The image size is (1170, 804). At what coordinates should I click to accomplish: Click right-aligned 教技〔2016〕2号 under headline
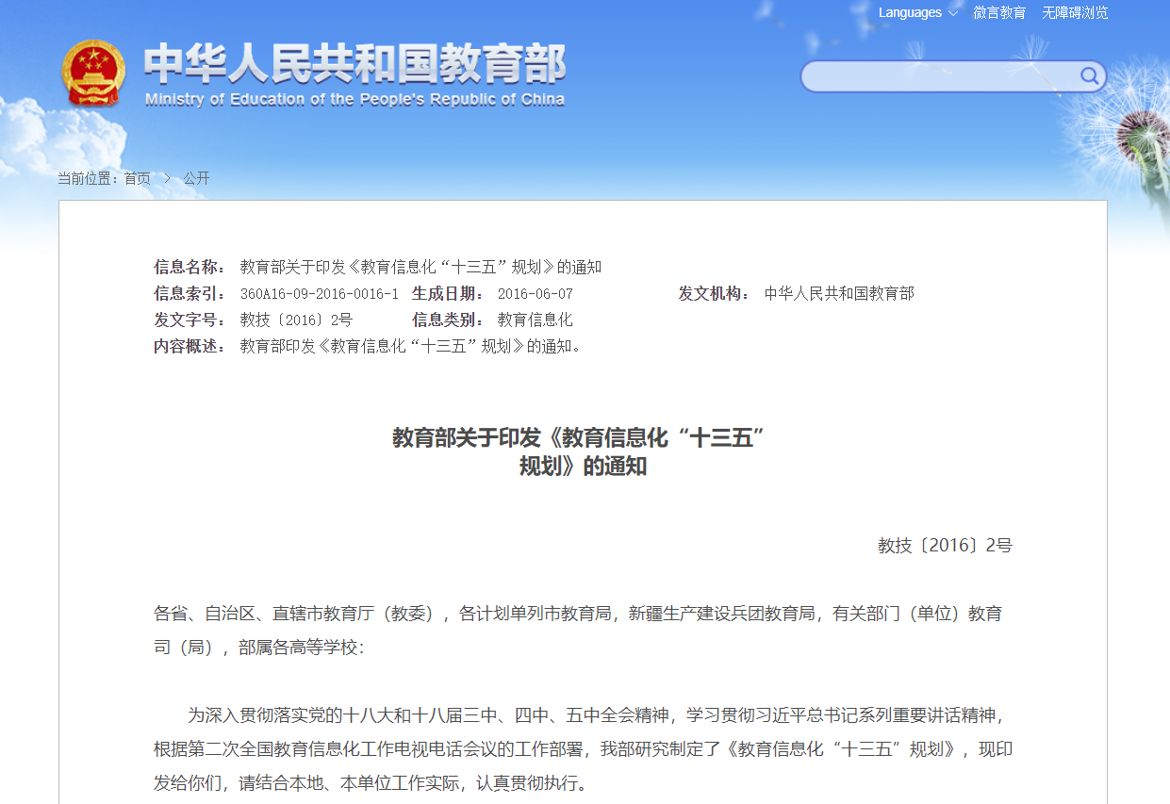pyautogui.click(x=945, y=545)
